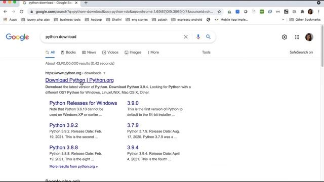Open a new tab with plus button
This screenshot has height=182, width=324.
pyautogui.click(x=86, y=3)
